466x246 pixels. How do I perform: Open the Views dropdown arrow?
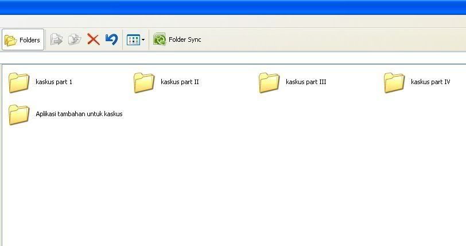pos(143,39)
